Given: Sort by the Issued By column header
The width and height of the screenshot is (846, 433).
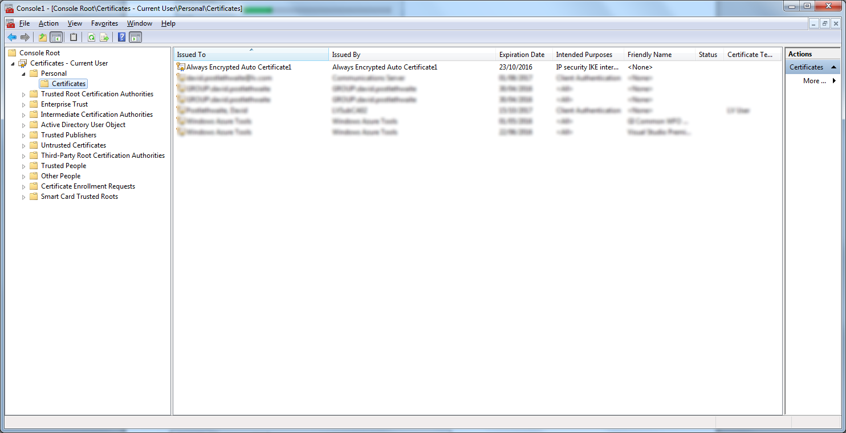Looking at the screenshot, I should 412,55.
